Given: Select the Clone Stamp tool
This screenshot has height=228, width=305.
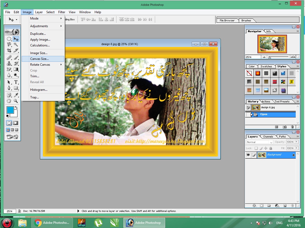Looking at the screenshot, I should [9, 63].
